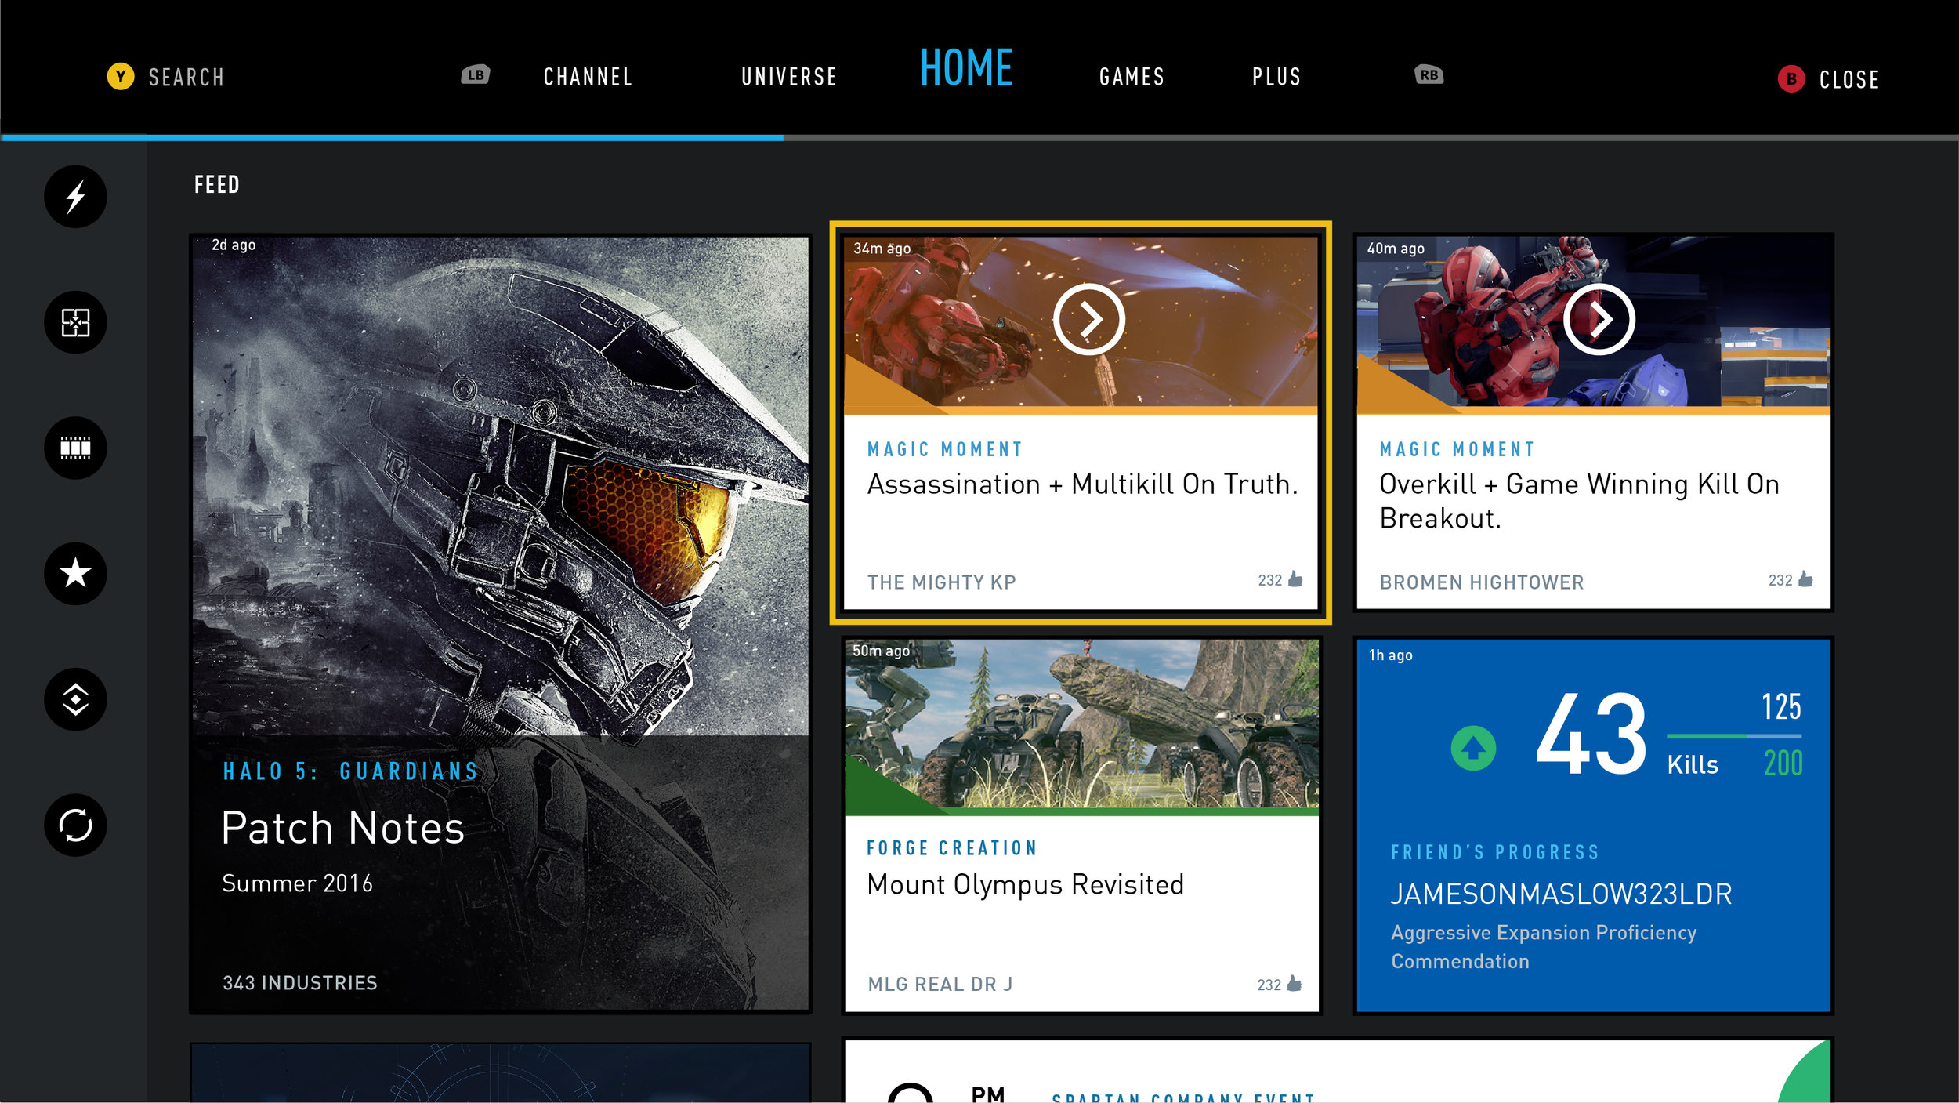
Task: Click the 50m ago timestamp
Action: pyautogui.click(x=881, y=651)
